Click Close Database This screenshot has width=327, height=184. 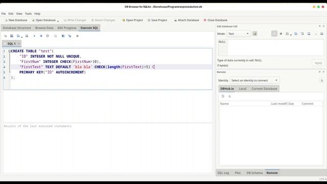point(216,20)
